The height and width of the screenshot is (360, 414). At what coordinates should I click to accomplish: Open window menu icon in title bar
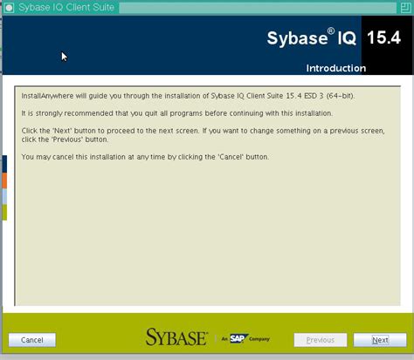click(9, 8)
